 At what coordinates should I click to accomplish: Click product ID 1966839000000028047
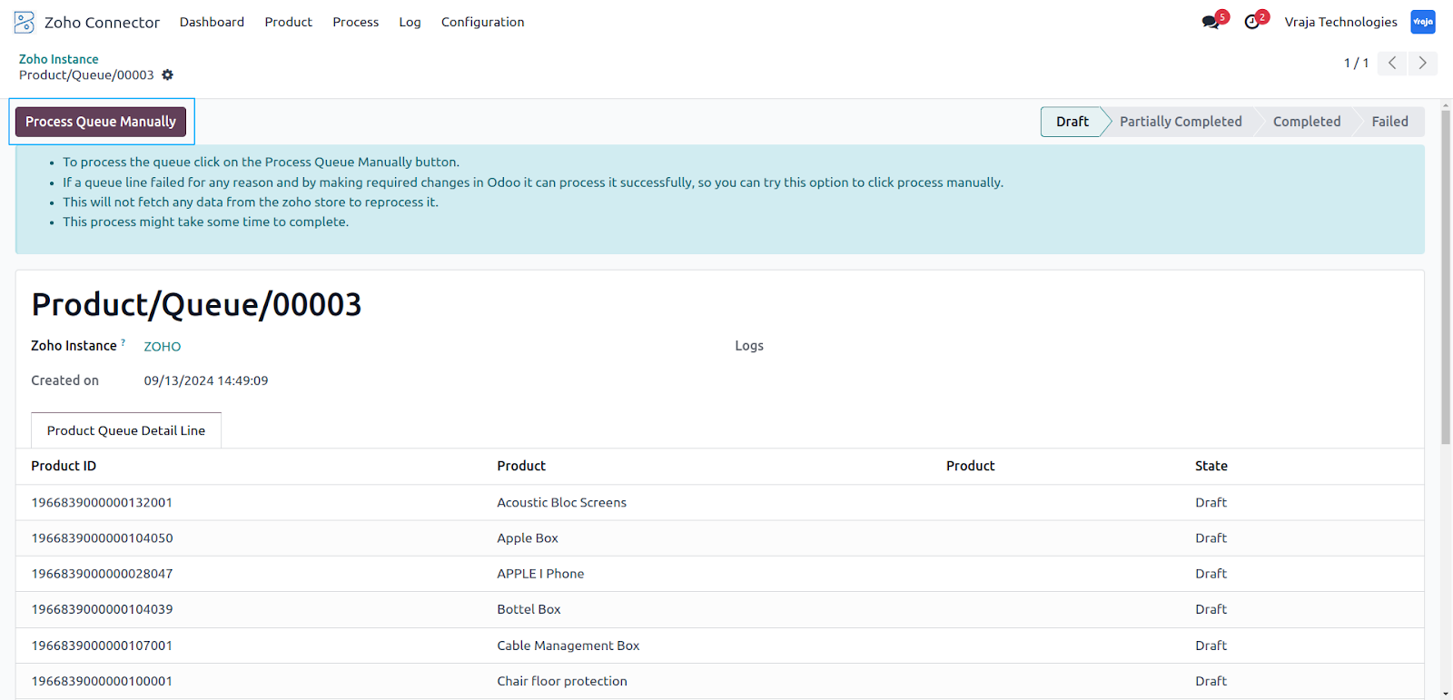tap(102, 574)
